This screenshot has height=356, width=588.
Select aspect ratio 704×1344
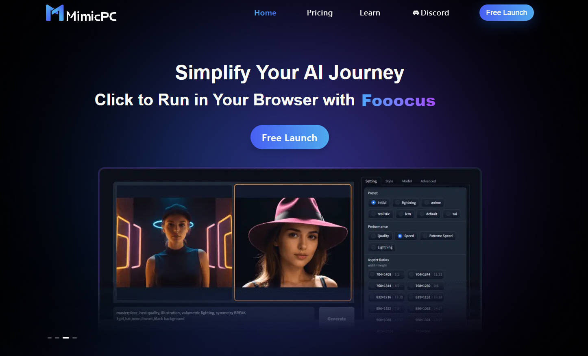coord(425,275)
